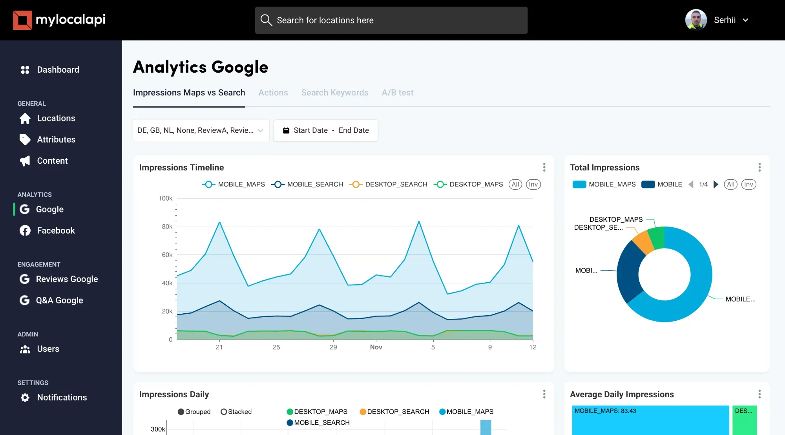
Task: Open the Dashboard grid icon
Action: 25,70
